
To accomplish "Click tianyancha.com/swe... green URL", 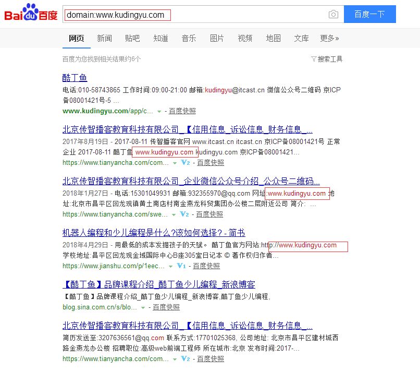I will (x=115, y=214).
